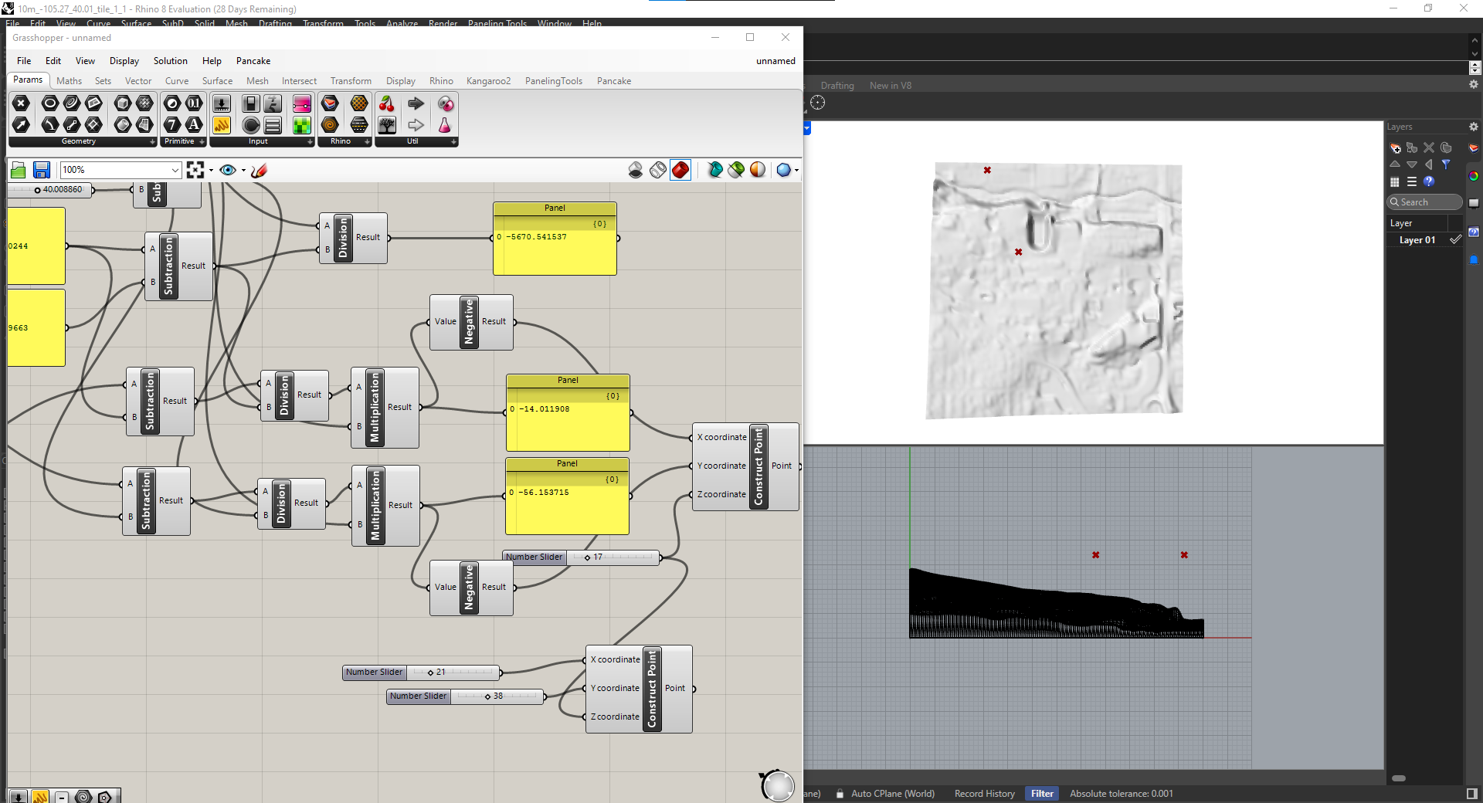Create a new layer in Layers panel
1483x803 pixels.
(x=1395, y=147)
